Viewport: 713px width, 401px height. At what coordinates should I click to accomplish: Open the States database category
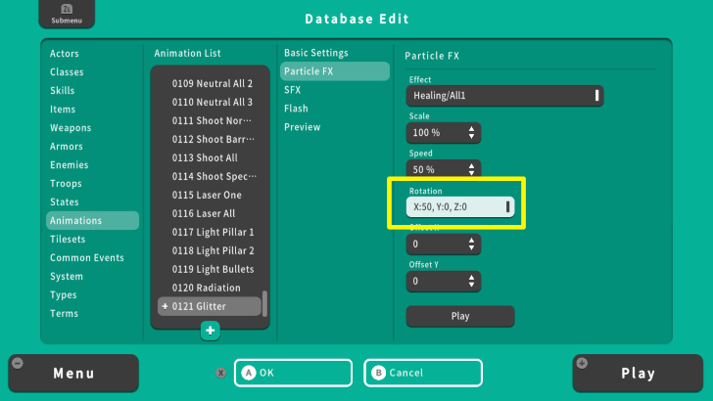pyautogui.click(x=64, y=202)
